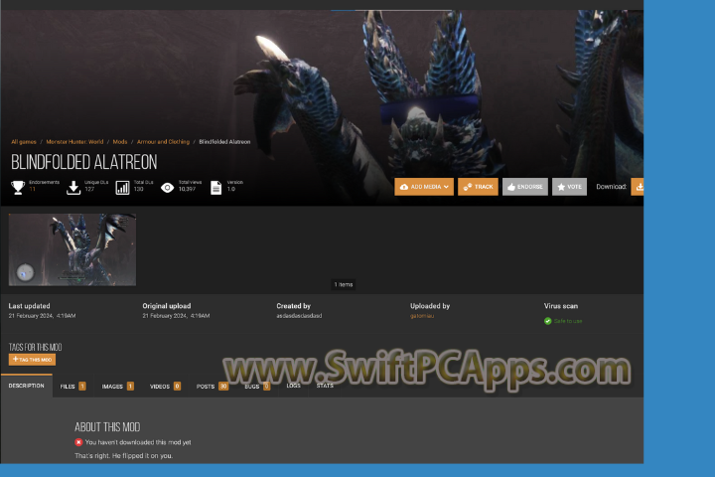Image resolution: width=715 pixels, height=477 pixels.
Task: Switch to the Description tab
Action: (x=27, y=386)
